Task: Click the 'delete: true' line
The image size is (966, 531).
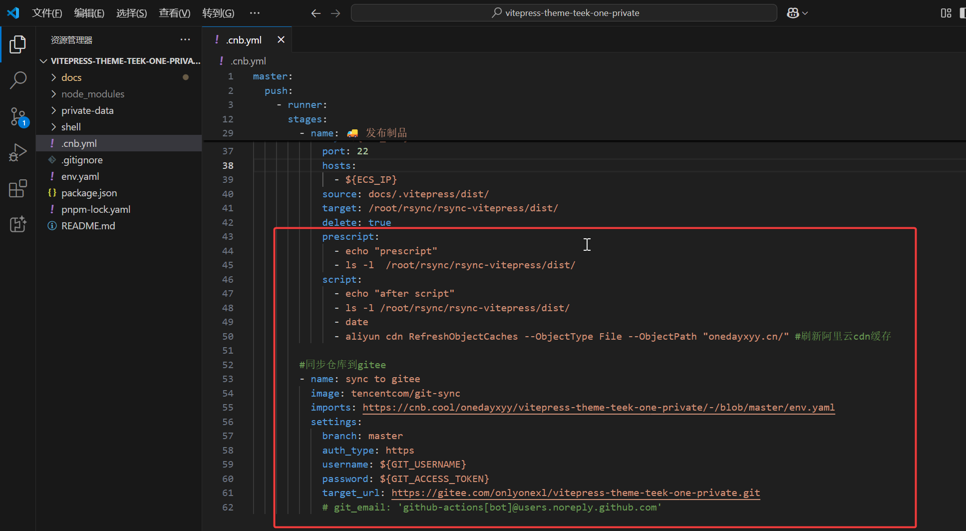Action: (356, 223)
